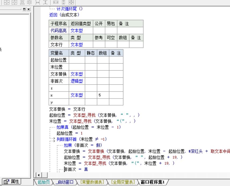Open the 属性 panel tab
Screen dimensions: 230x186
tap(12, 182)
